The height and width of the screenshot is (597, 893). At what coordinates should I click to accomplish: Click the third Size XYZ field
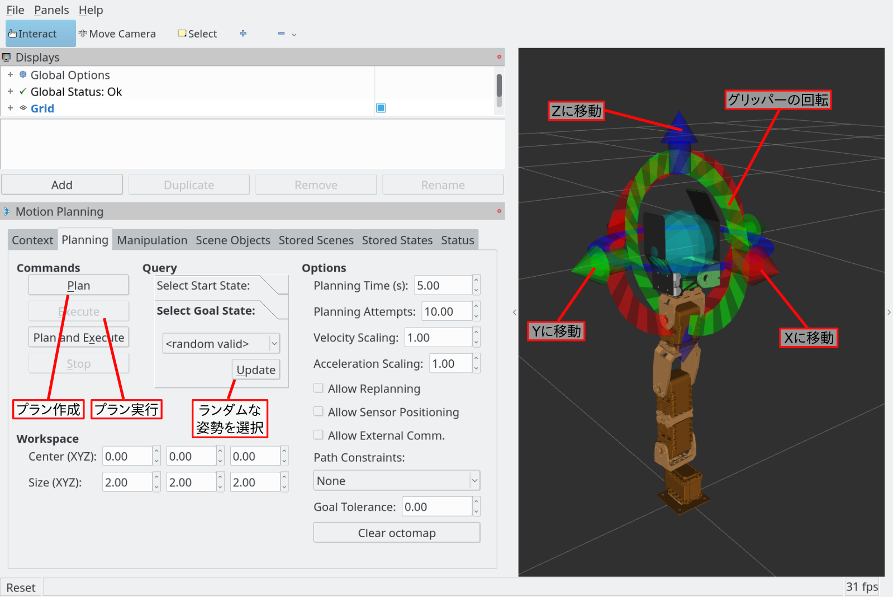click(255, 482)
